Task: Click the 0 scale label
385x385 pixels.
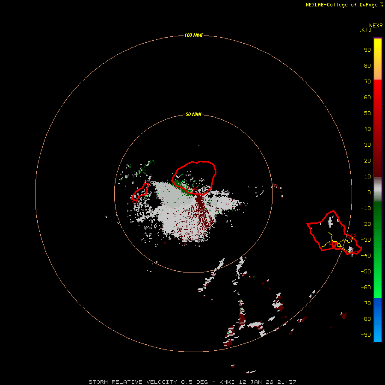Action: [369, 192]
